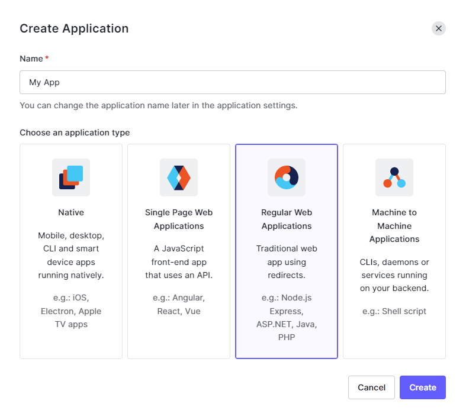
Task: Click 'e.g.: Angular, React, Vue' text
Action: [x=179, y=304]
